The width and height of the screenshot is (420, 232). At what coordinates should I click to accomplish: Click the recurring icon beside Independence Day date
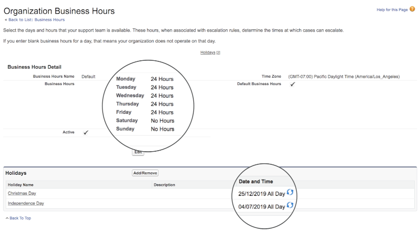click(290, 206)
